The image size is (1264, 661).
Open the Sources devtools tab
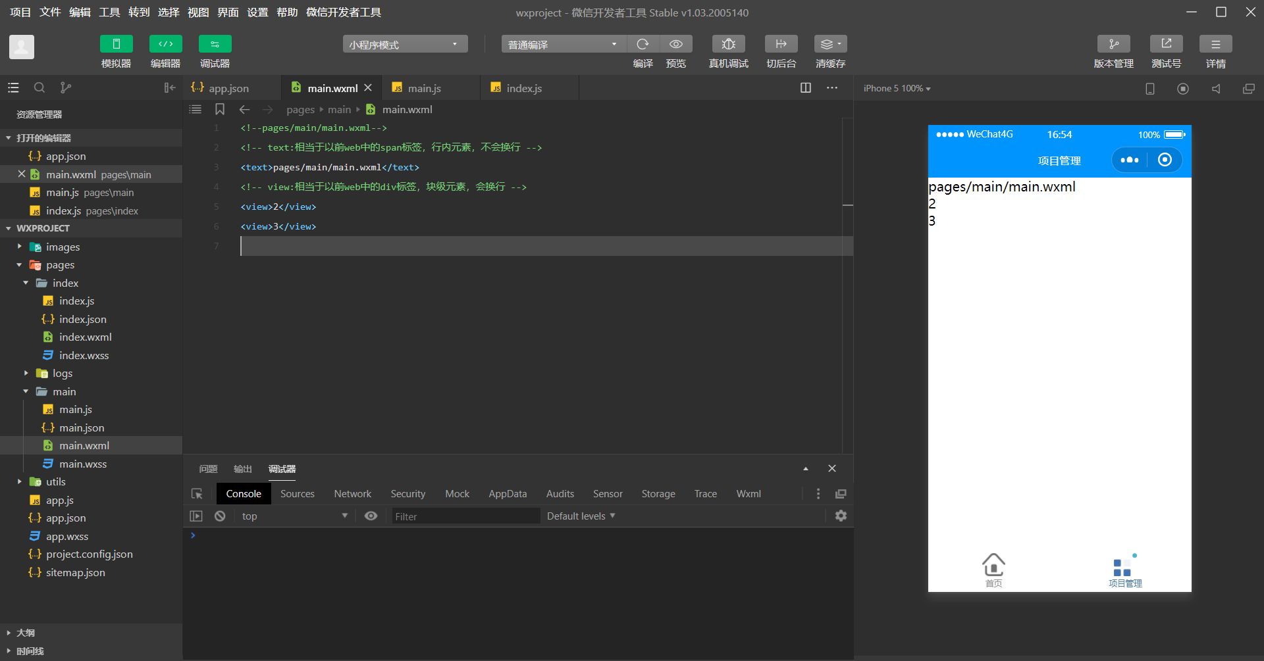click(x=298, y=494)
